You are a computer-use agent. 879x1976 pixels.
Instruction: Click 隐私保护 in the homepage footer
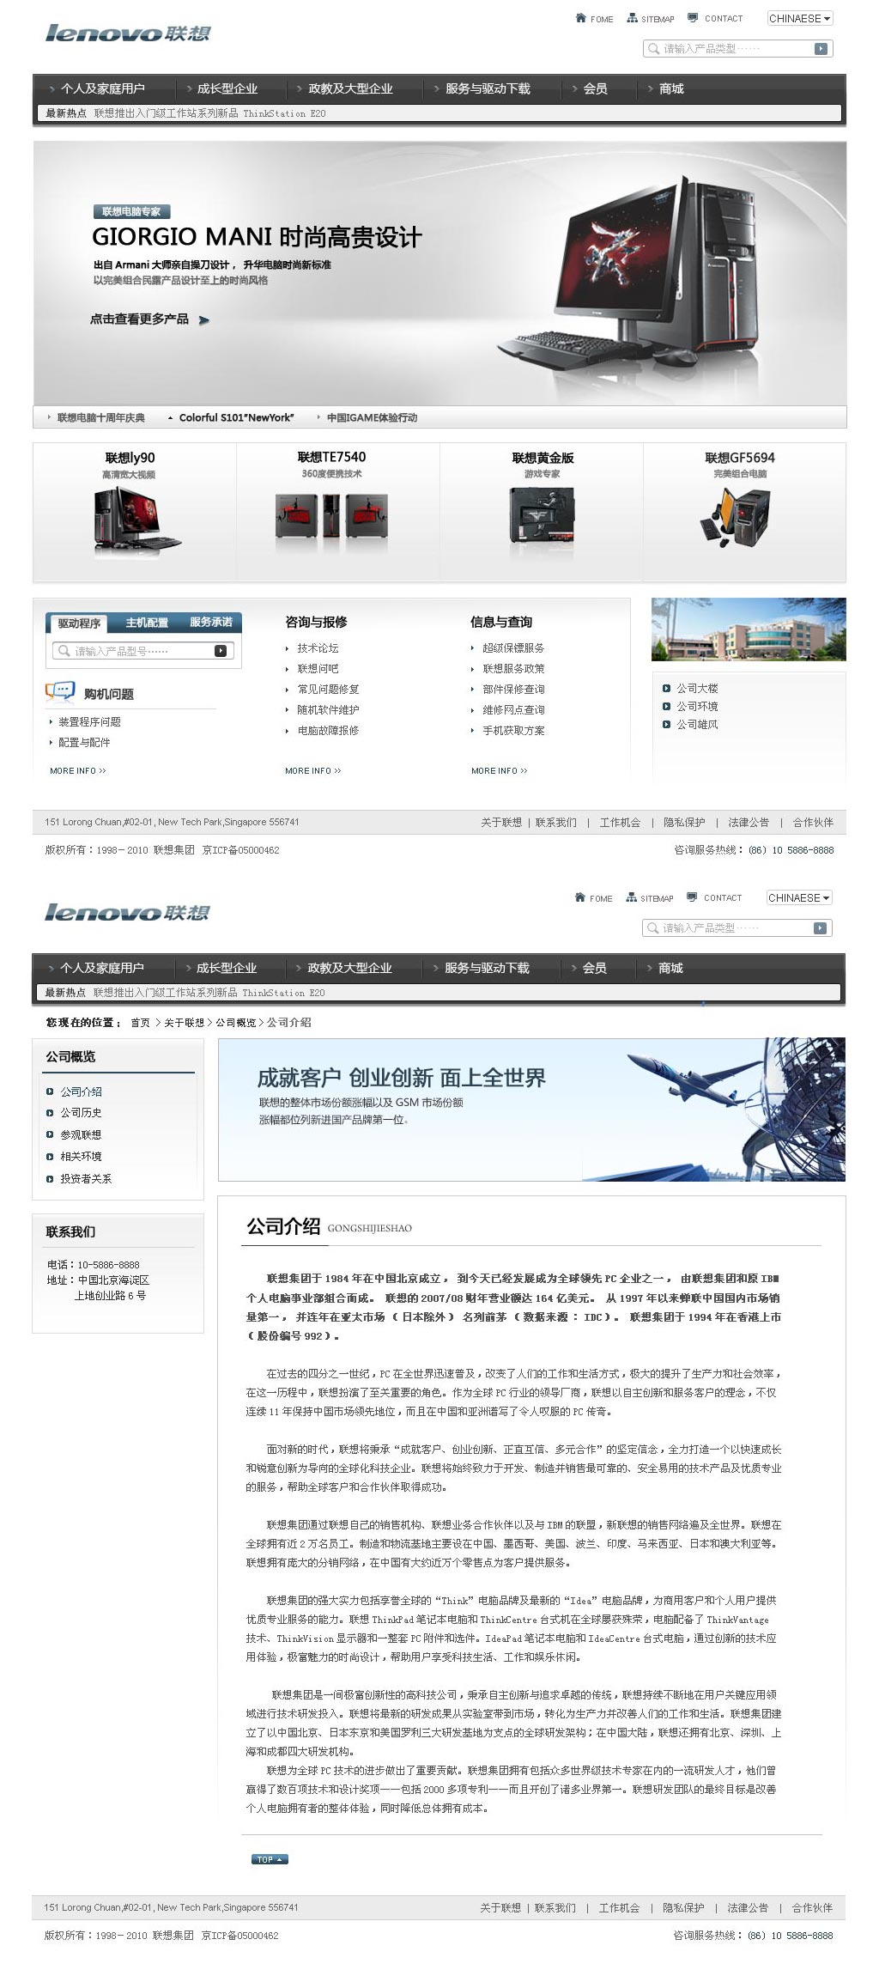[684, 823]
